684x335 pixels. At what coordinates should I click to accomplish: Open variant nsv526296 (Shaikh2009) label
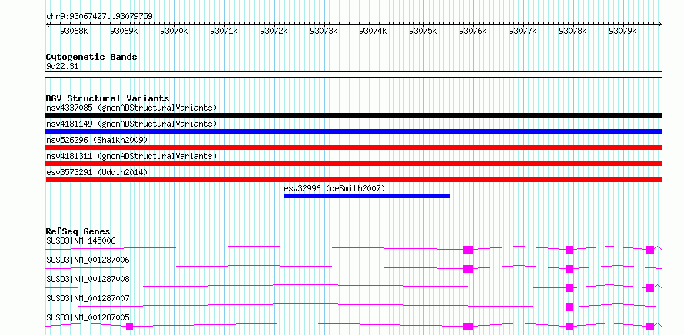click(x=97, y=140)
